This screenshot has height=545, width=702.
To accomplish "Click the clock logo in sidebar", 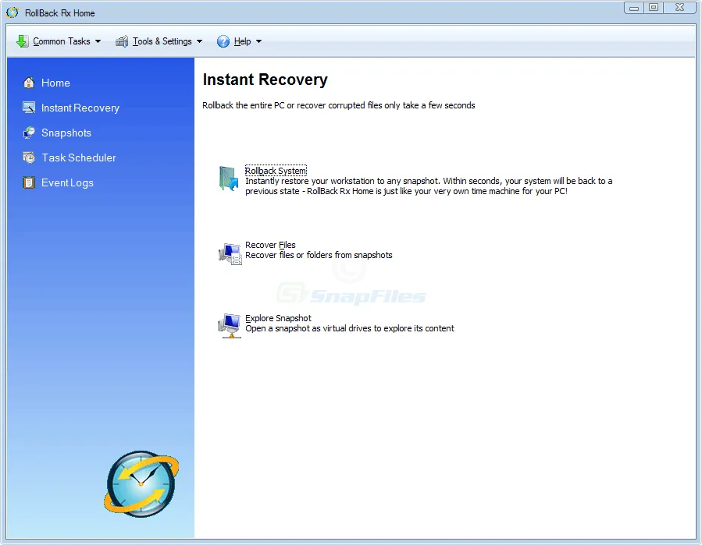I will click(141, 484).
